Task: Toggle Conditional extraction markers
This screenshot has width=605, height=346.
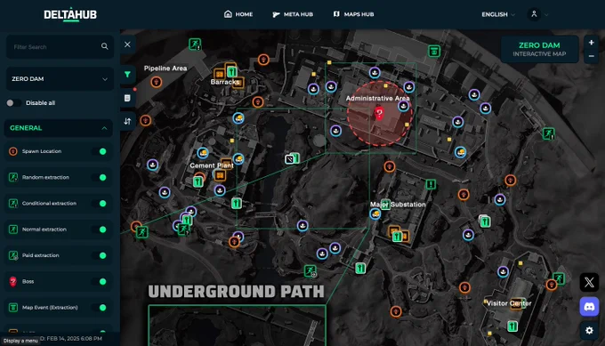Action: click(x=99, y=204)
